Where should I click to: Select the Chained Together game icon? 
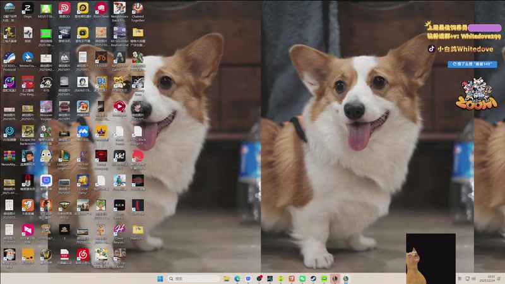(x=138, y=9)
